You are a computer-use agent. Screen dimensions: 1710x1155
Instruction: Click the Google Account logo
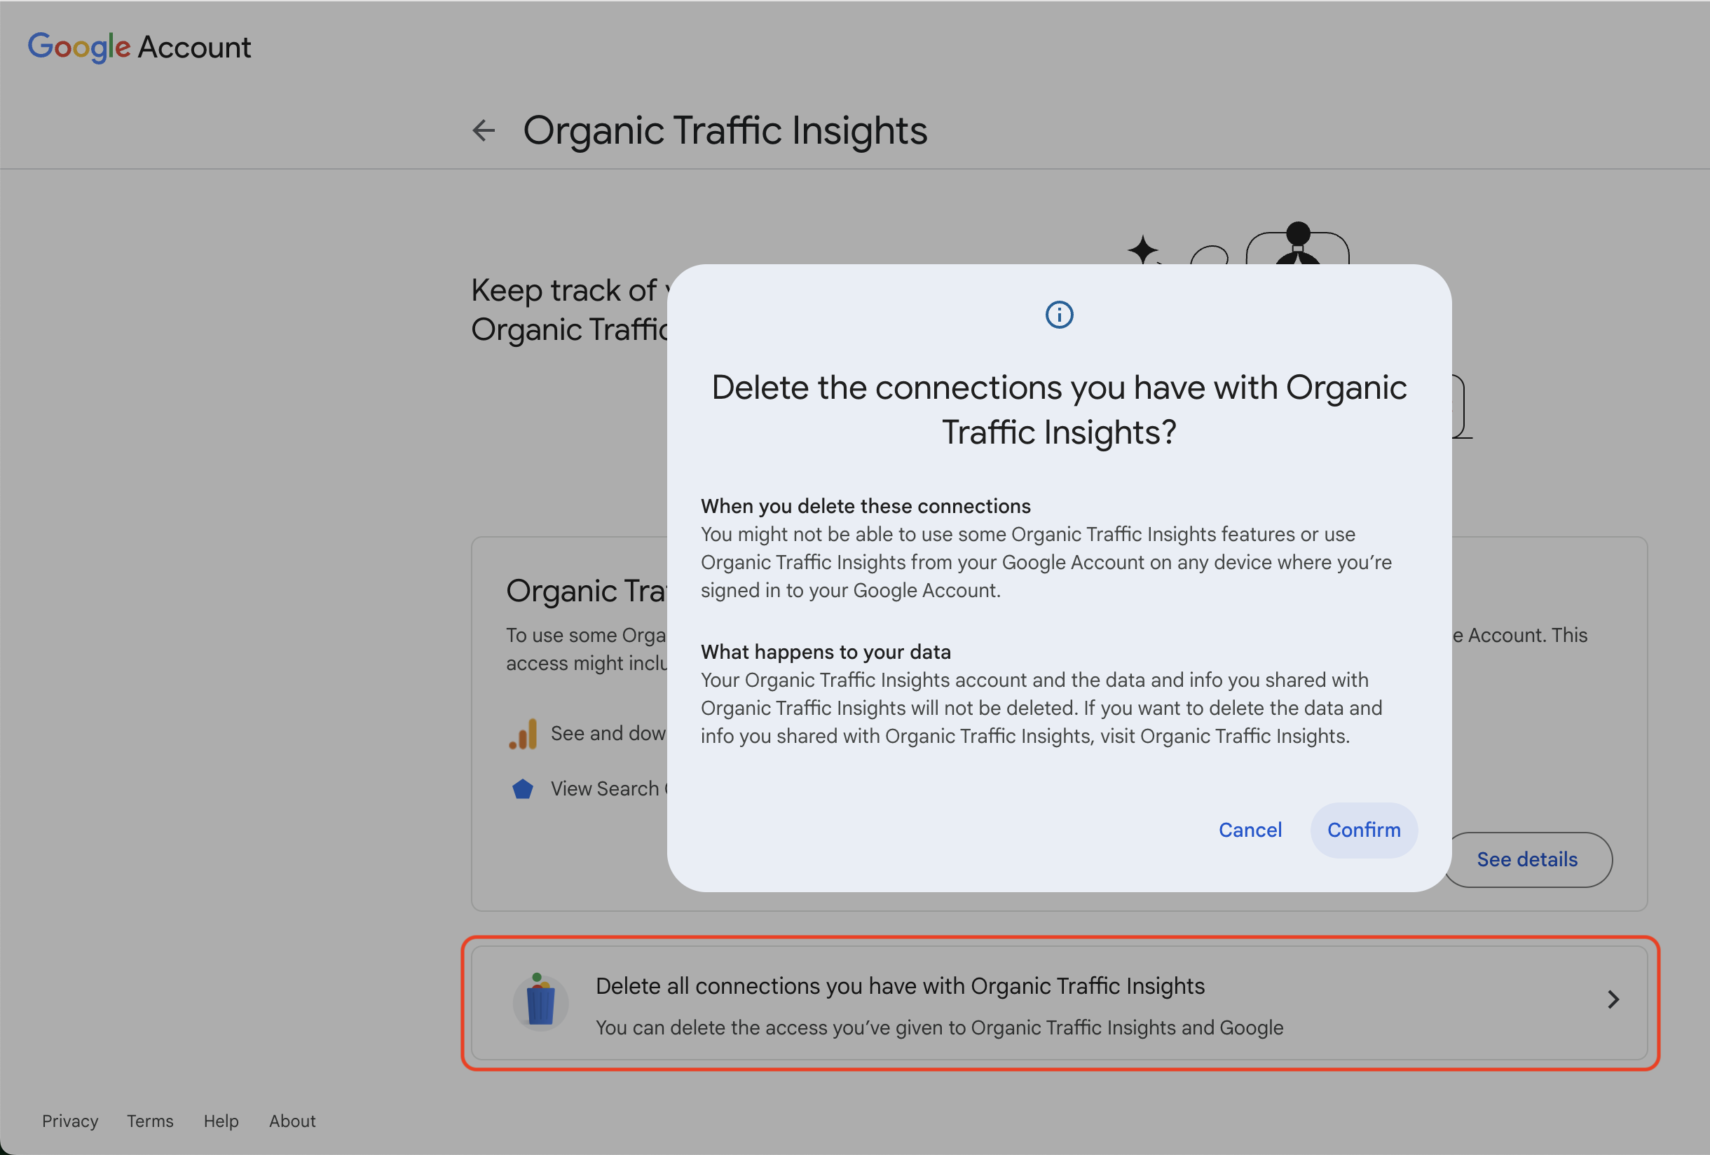coord(139,46)
